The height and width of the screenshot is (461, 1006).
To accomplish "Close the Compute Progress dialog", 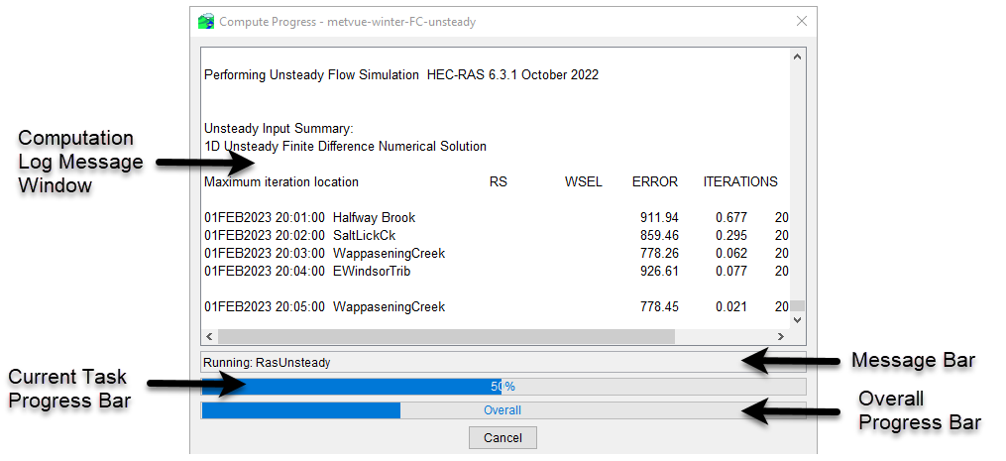I will (801, 21).
